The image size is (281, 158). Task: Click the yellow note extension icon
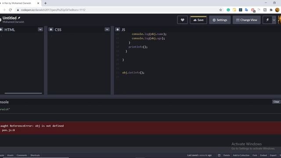(x=234, y=10)
